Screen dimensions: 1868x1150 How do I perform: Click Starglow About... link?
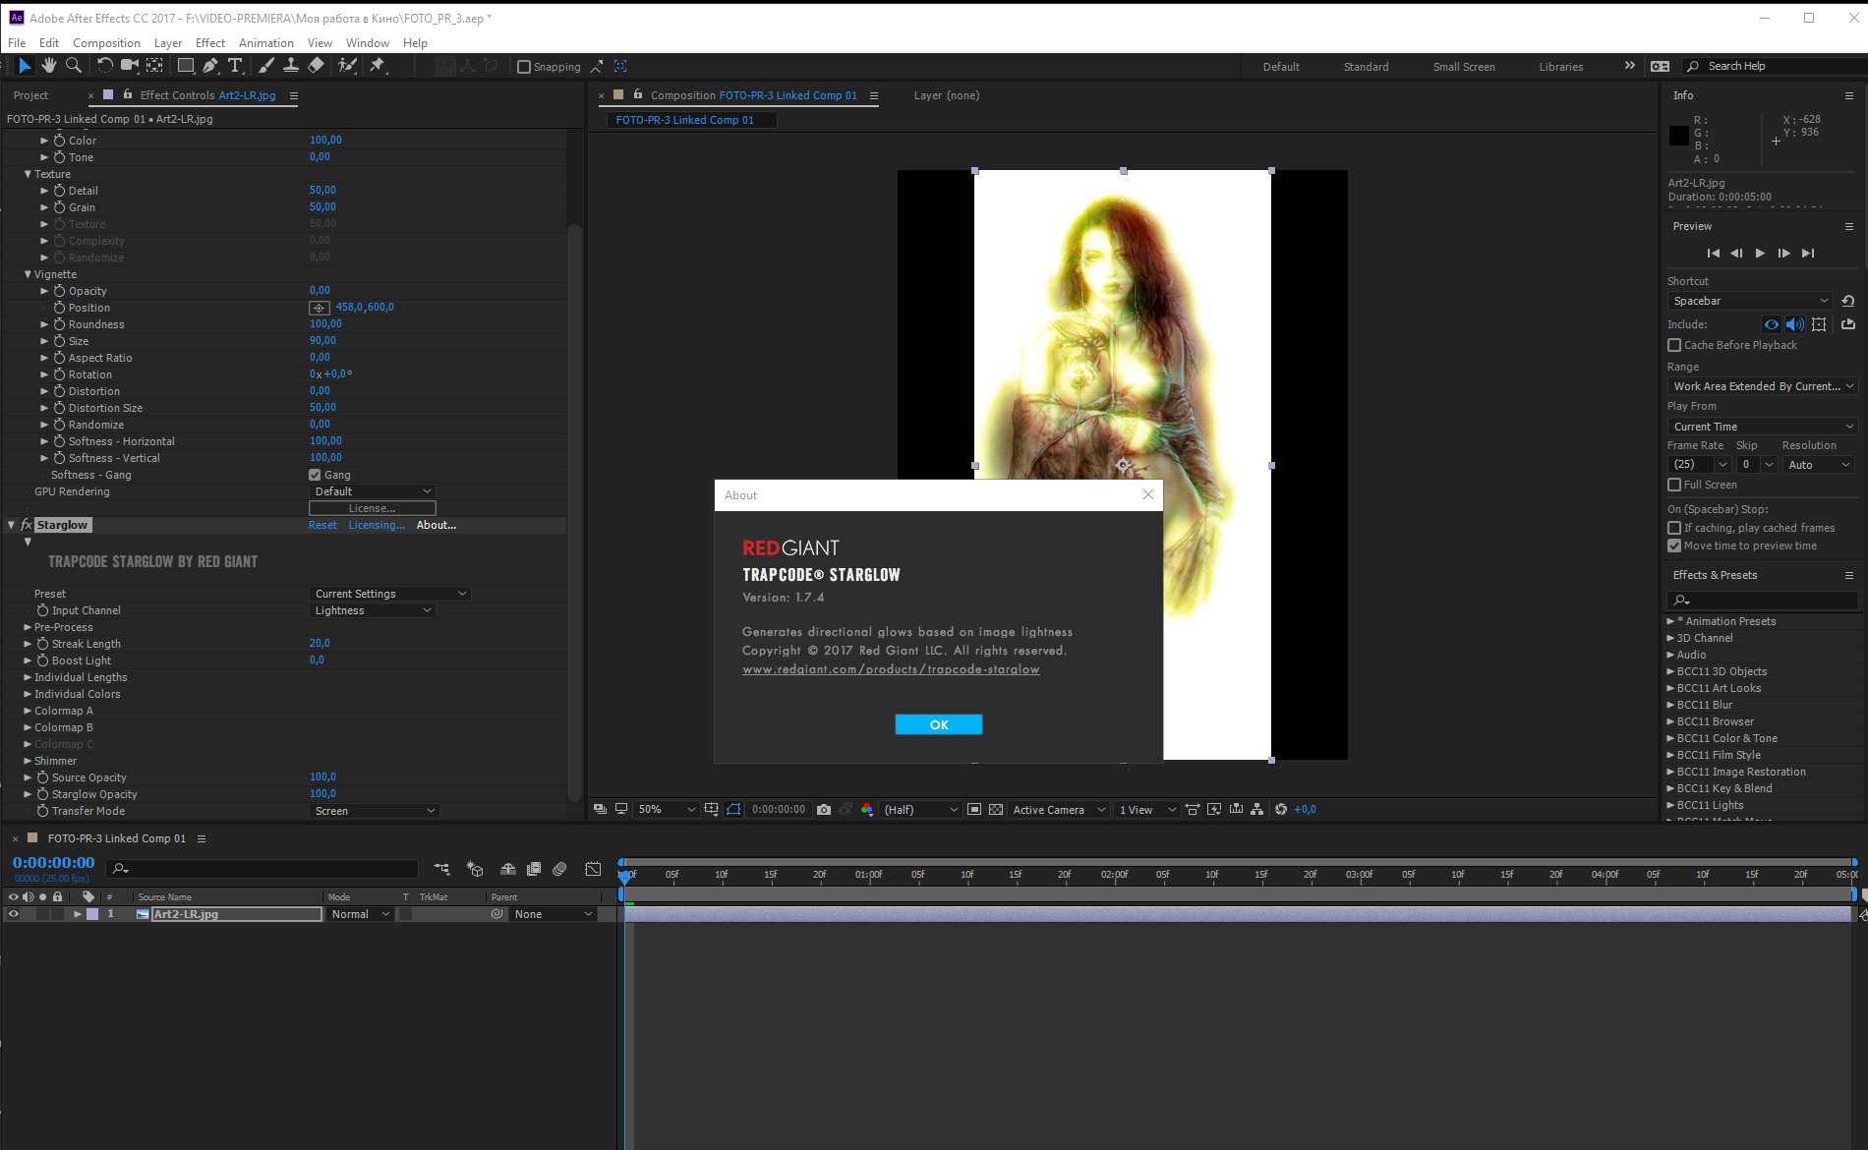(437, 525)
